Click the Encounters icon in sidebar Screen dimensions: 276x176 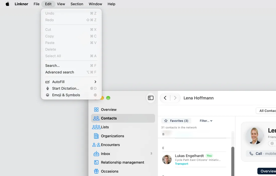click(x=96, y=145)
